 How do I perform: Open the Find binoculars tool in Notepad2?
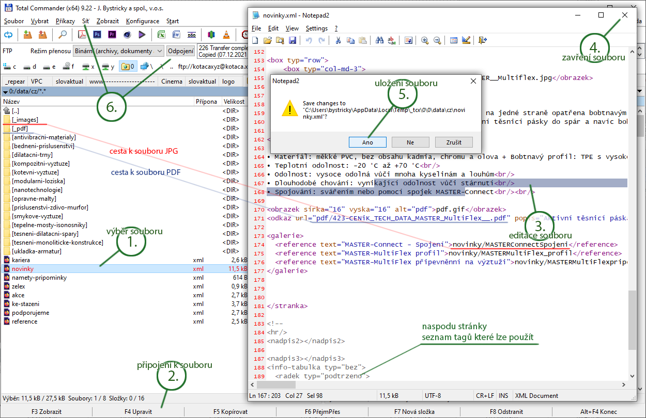[x=379, y=40]
